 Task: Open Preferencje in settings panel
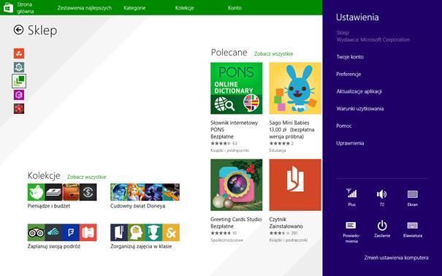point(348,74)
